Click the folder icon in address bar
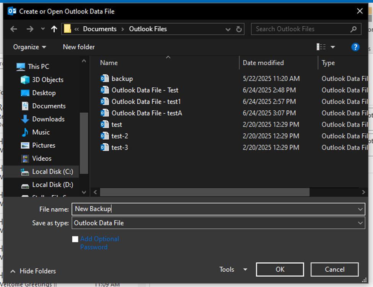 click(x=68, y=29)
